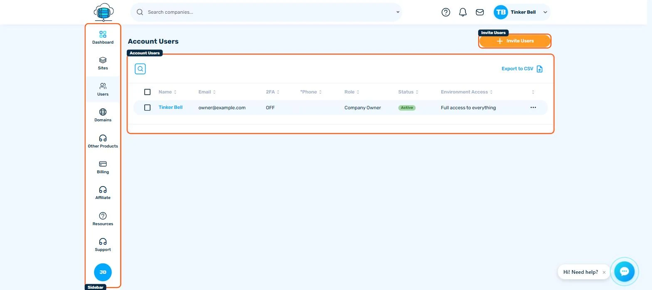Screen dimensions: 652x290
Task: Click the JD avatar in the sidebar
Action: coord(103,272)
